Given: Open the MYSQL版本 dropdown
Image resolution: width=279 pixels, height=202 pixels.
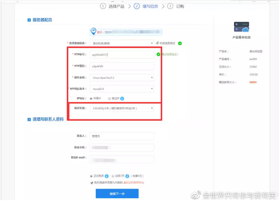Looking at the screenshot, I should pyautogui.click(x=122, y=89).
